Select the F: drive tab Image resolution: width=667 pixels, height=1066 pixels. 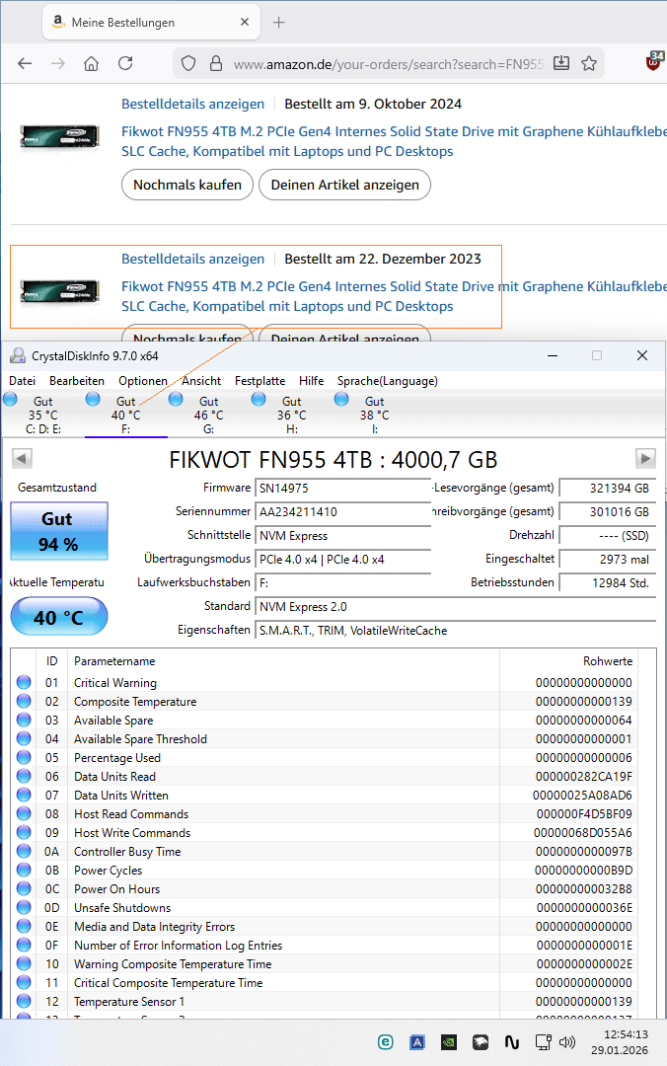pyautogui.click(x=125, y=414)
